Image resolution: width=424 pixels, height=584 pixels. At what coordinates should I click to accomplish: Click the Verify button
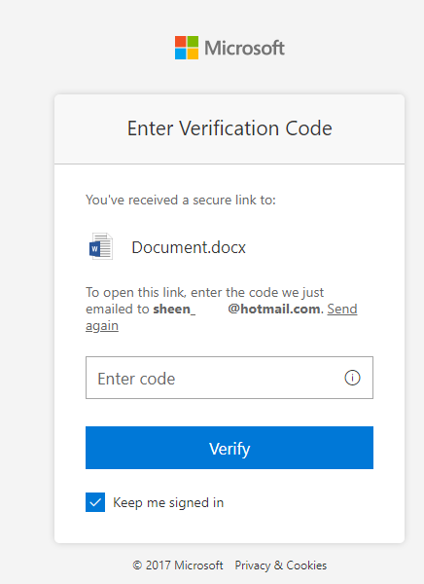click(x=230, y=448)
